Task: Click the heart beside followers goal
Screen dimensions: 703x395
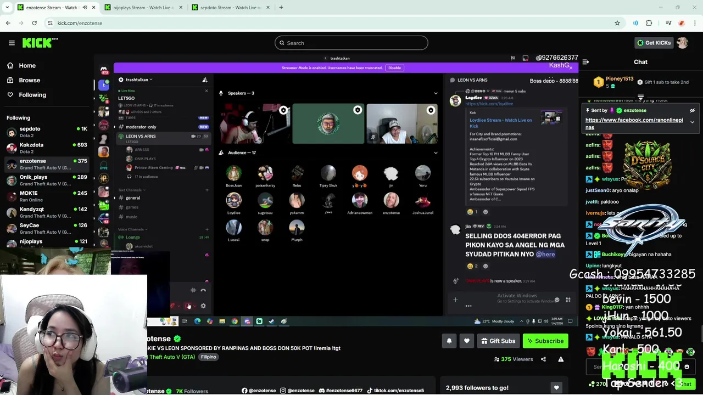Action: (556, 388)
